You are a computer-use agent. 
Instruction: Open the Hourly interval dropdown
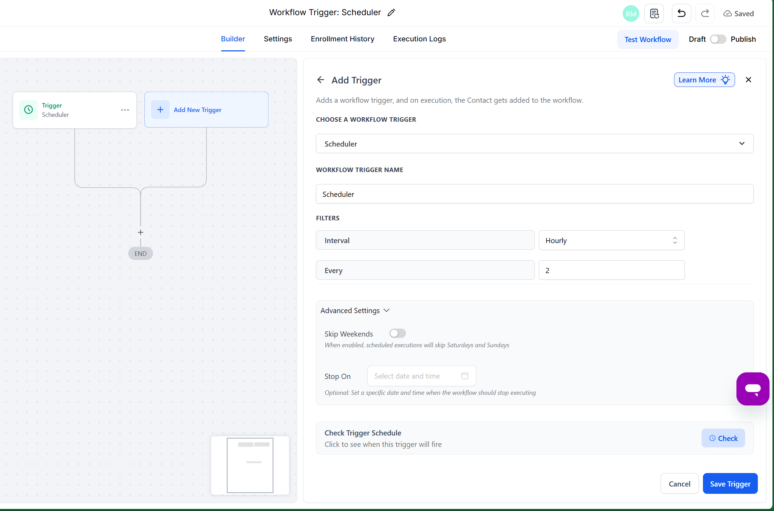tap(611, 240)
